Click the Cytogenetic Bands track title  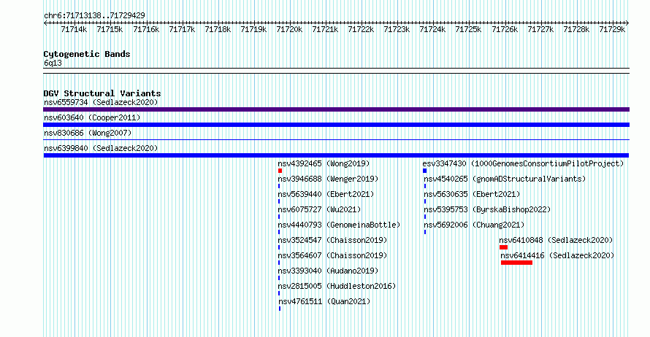coord(87,54)
